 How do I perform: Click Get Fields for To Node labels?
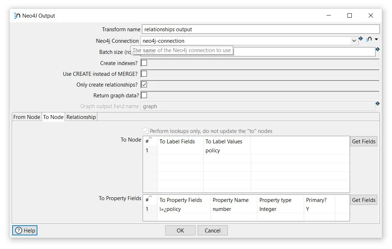pos(363,141)
